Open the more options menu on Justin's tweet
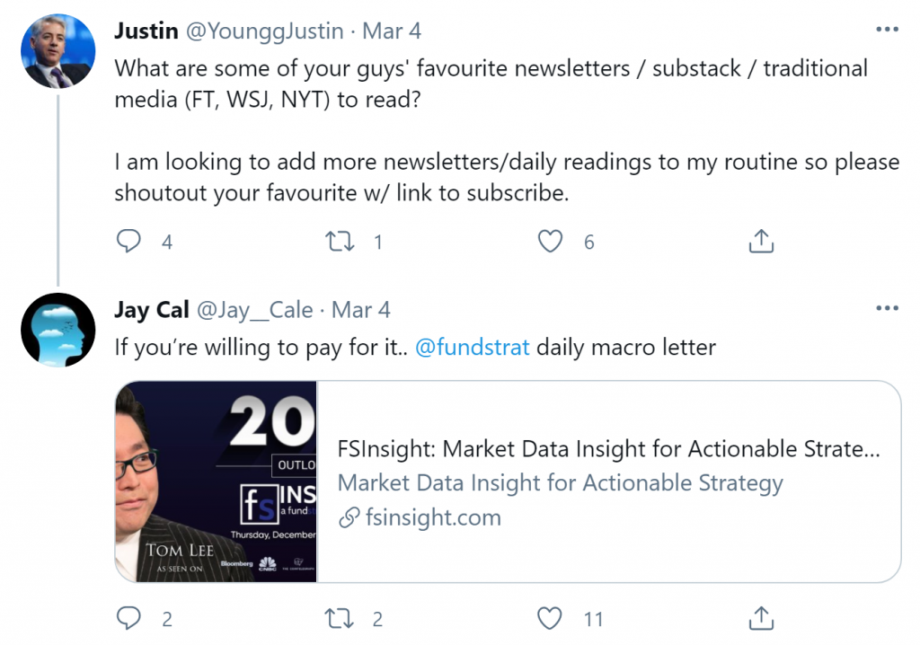 (x=888, y=28)
